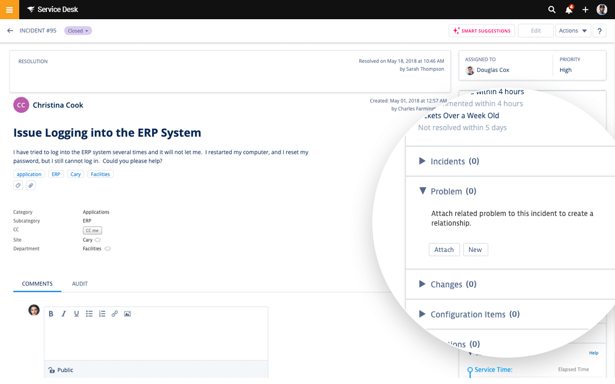Open the Actions dropdown
This screenshot has height=384, width=615.
pos(572,31)
